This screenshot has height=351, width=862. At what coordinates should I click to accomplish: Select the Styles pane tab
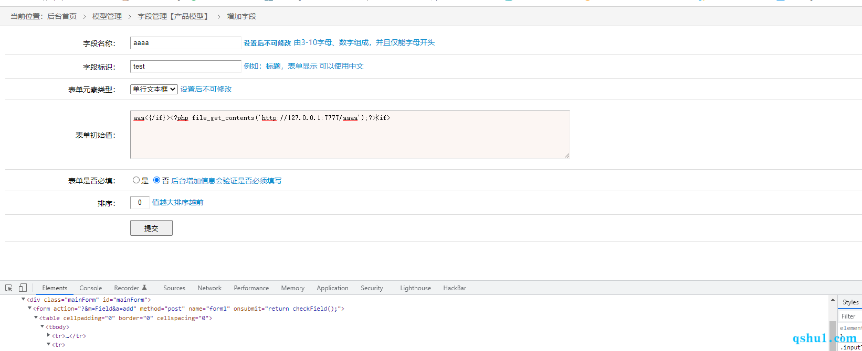tap(850, 302)
